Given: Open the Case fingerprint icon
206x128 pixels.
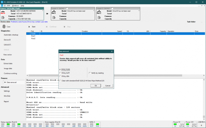Looking at the screenshot, I should click(x=4, y=27).
